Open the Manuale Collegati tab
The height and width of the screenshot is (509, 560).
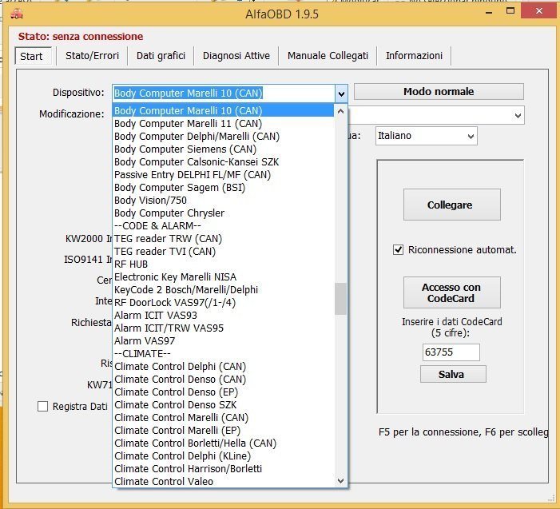(328, 56)
